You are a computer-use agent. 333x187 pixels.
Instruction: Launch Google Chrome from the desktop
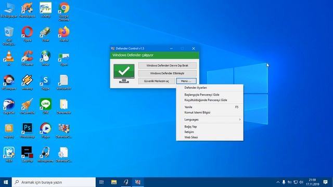click(x=64, y=11)
